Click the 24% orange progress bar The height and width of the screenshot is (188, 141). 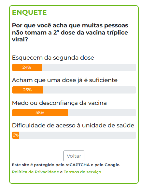pos(27,67)
